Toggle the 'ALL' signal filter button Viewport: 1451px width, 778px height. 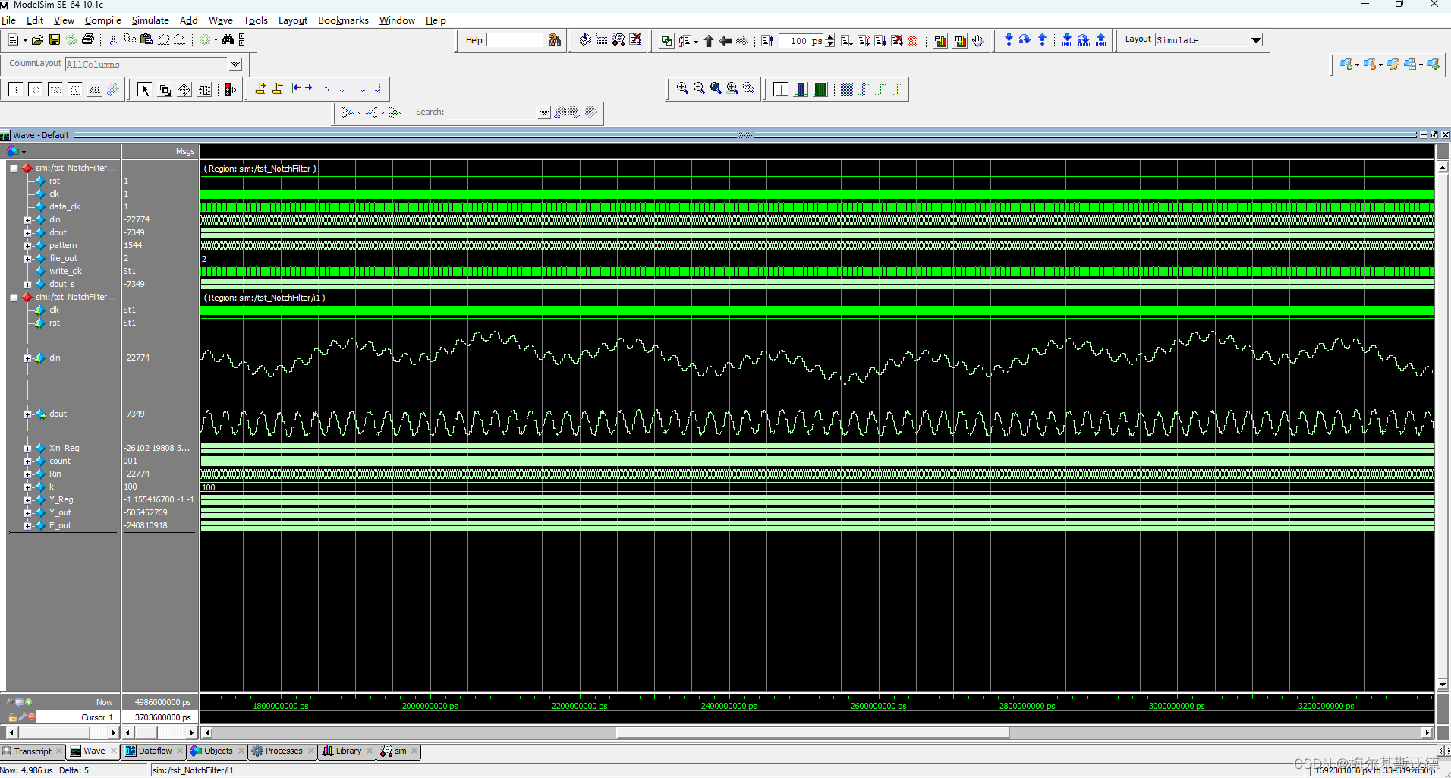click(x=95, y=90)
